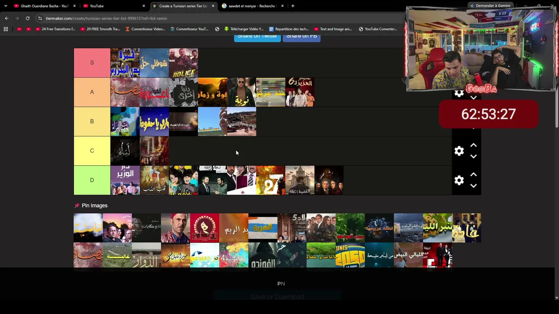Click the yellow C tier label cell
The height and width of the screenshot is (314, 559).
coord(92,151)
